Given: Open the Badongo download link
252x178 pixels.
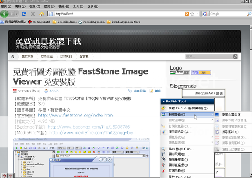Looking at the screenshot, I should click(x=89, y=127).
